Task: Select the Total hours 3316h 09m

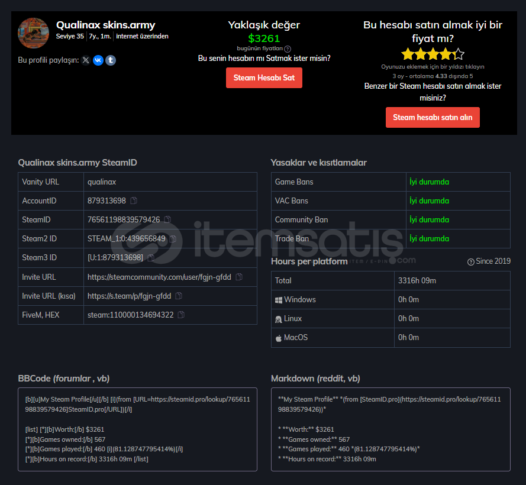Action: click(417, 281)
